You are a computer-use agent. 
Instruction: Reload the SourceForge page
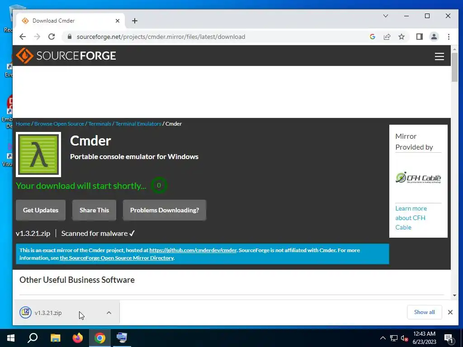point(52,37)
